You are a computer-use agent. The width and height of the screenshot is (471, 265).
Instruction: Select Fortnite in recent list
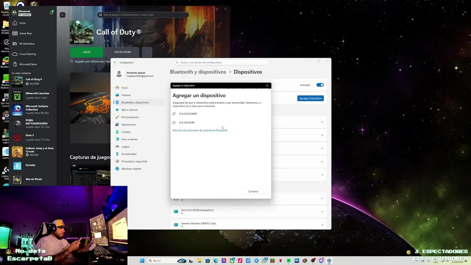point(33,165)
